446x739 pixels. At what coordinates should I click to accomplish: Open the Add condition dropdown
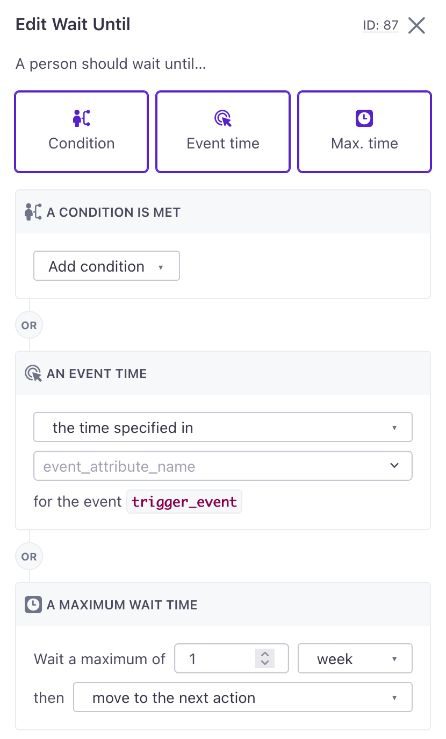[106, 266]
